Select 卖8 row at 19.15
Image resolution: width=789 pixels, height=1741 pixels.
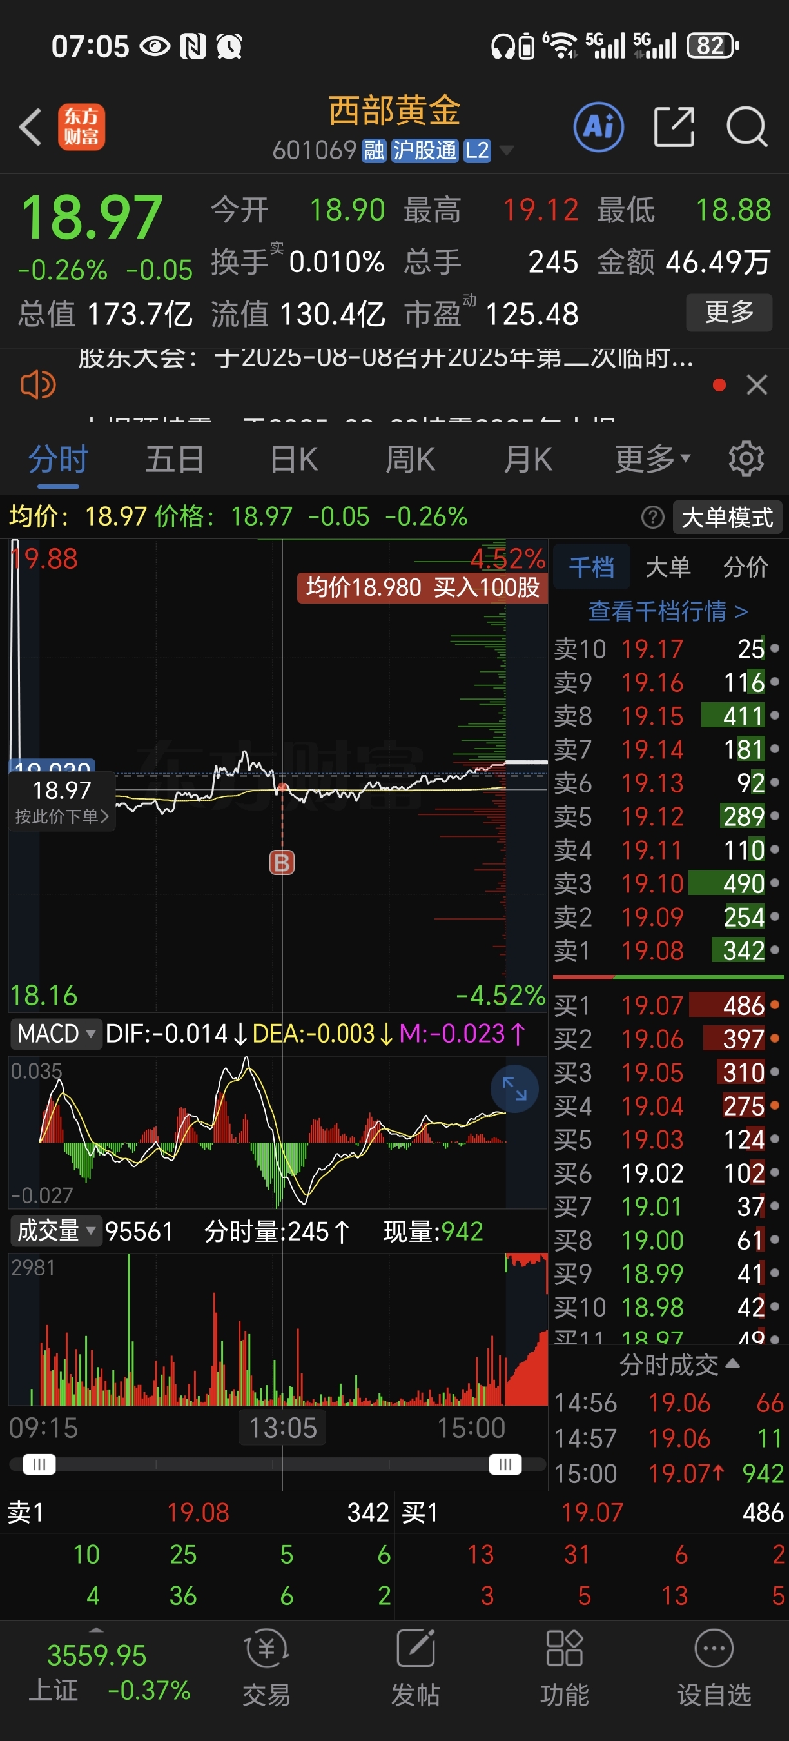(667, 716)
